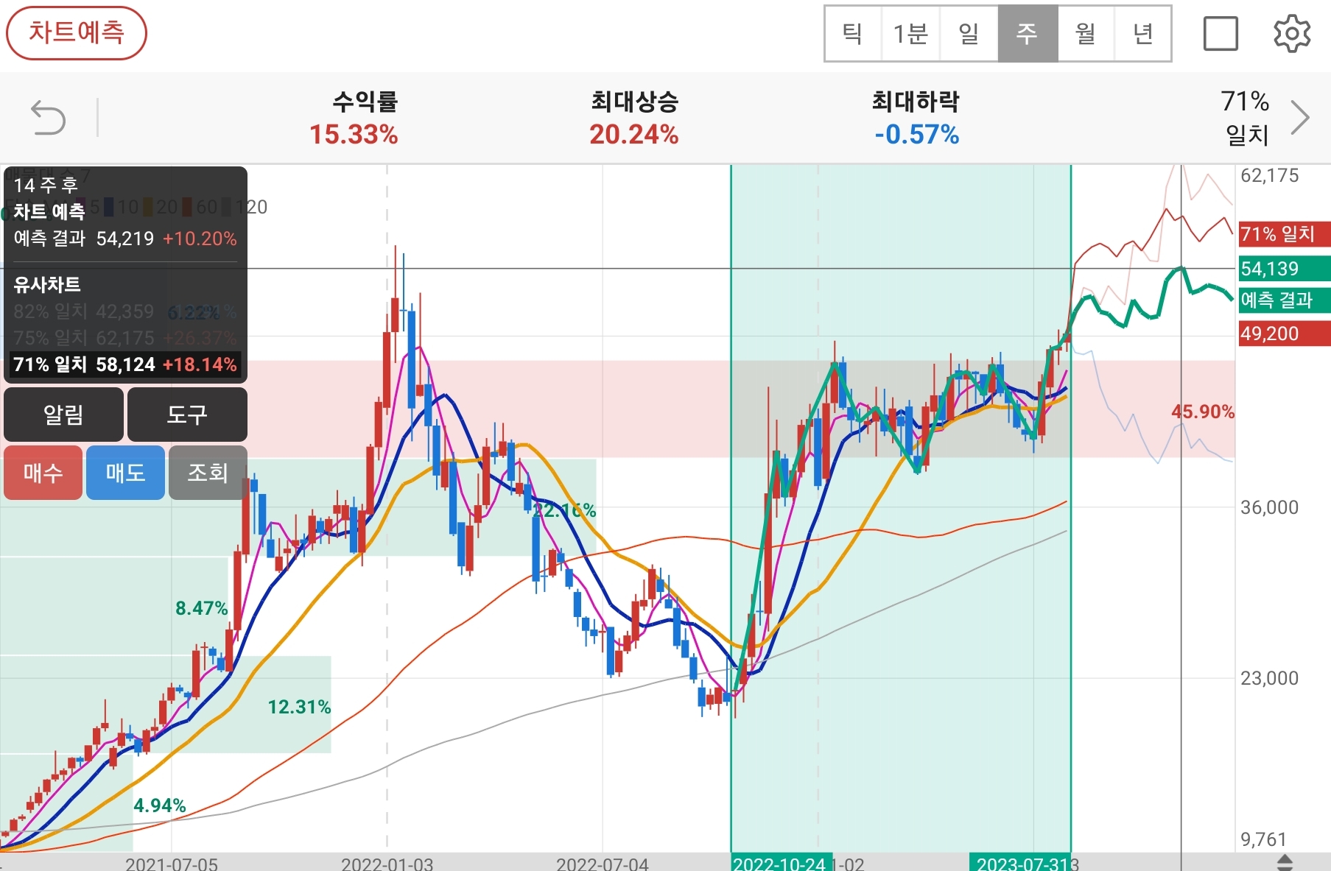The width and height of the screenshot is (1331, 871).
Task: Tap the 최대상승 20.24% value
Action: (x=634, y=135)
